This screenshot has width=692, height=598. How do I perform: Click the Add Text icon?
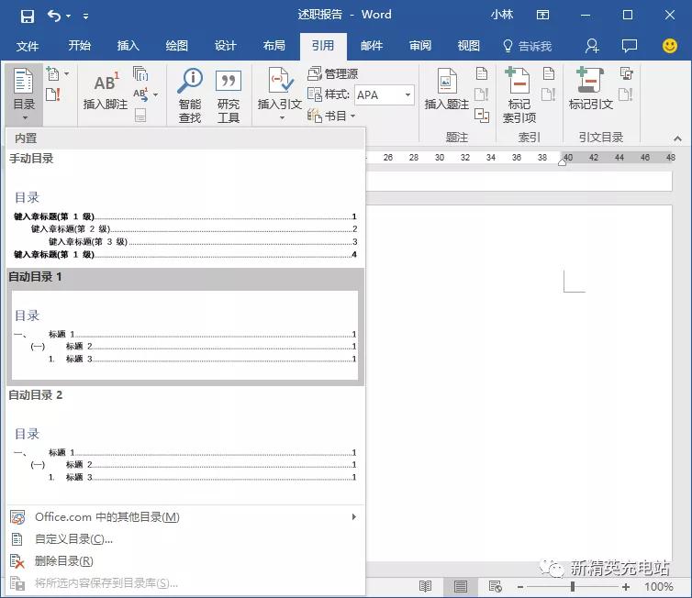pos(53,73)
